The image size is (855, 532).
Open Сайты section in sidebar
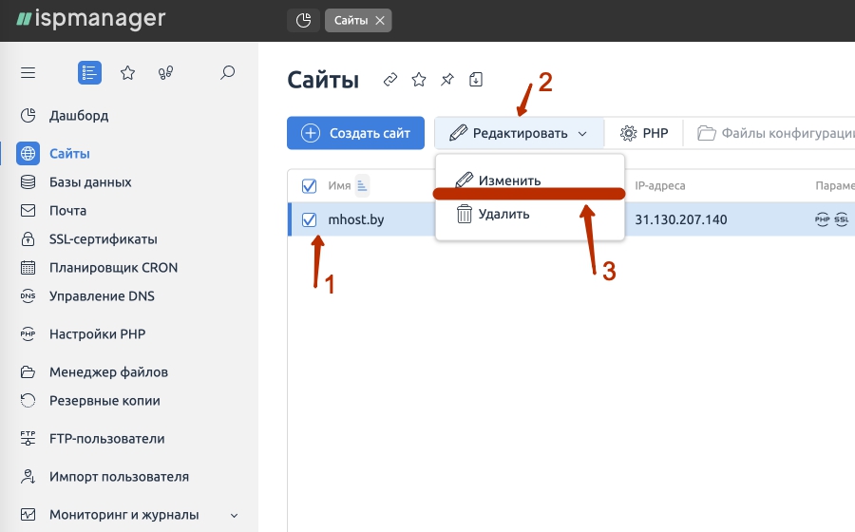pos(69,154)
